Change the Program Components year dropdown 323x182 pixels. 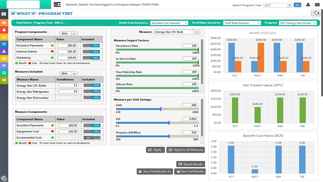69,33
